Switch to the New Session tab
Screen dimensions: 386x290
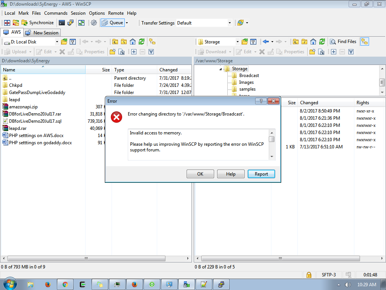[x=42, y=33]
